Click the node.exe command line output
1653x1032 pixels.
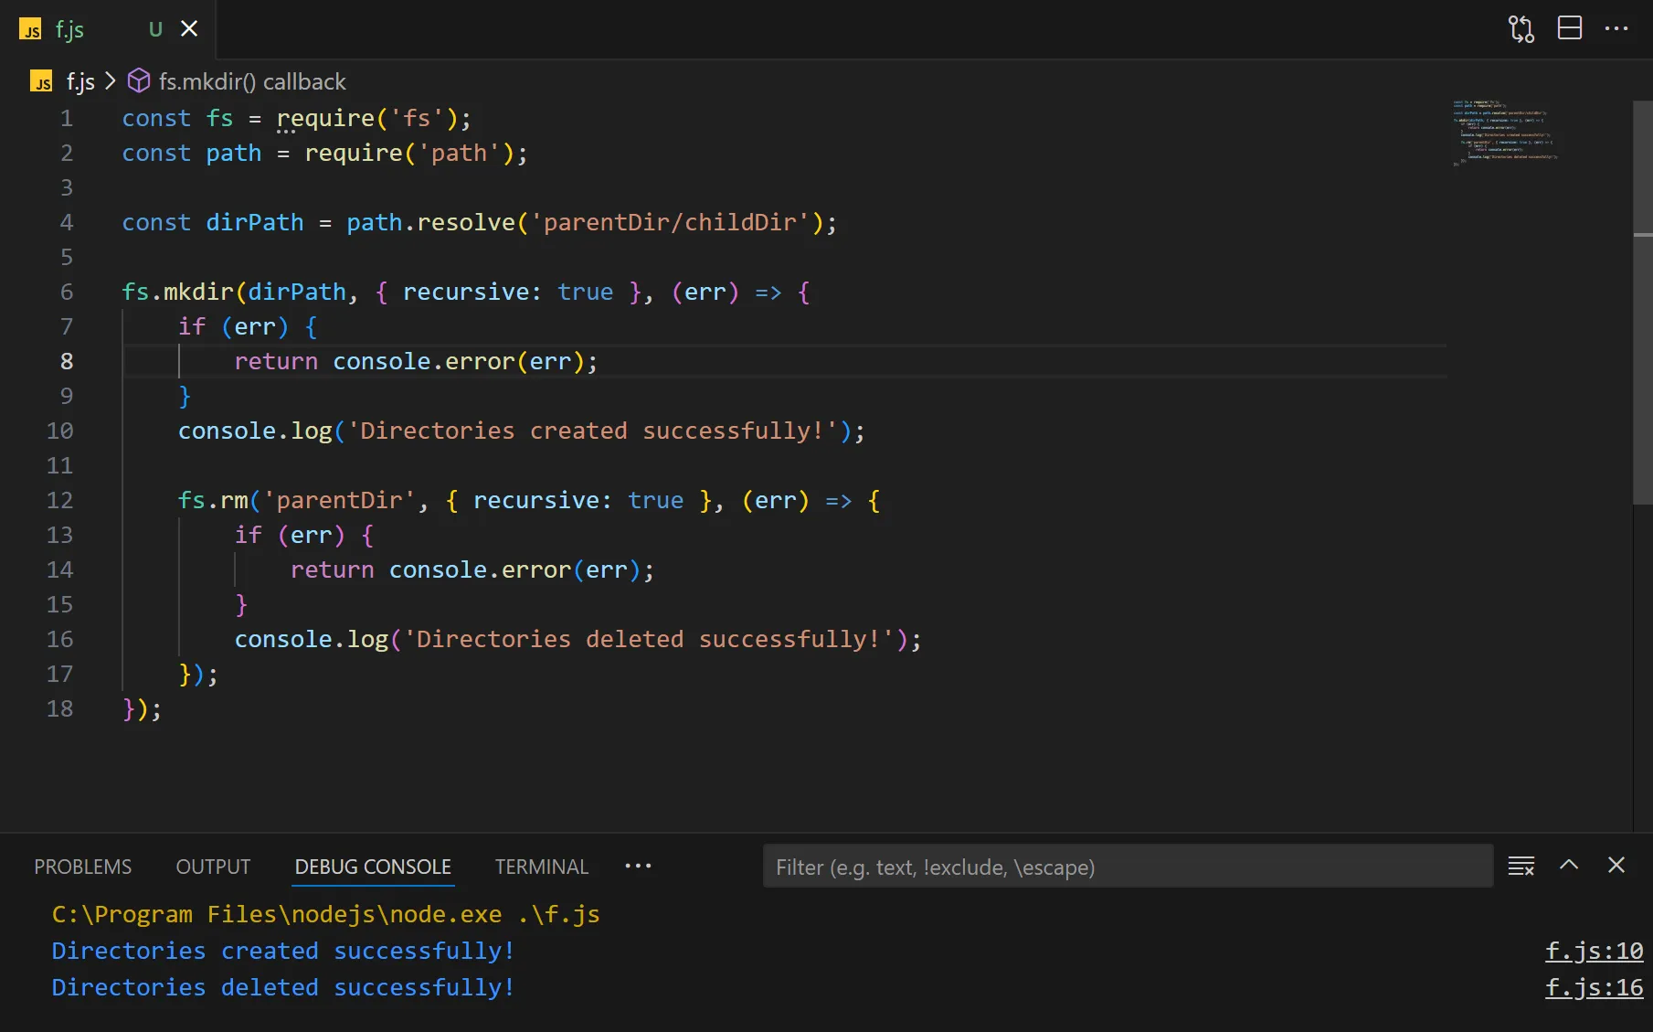(326, 915)
